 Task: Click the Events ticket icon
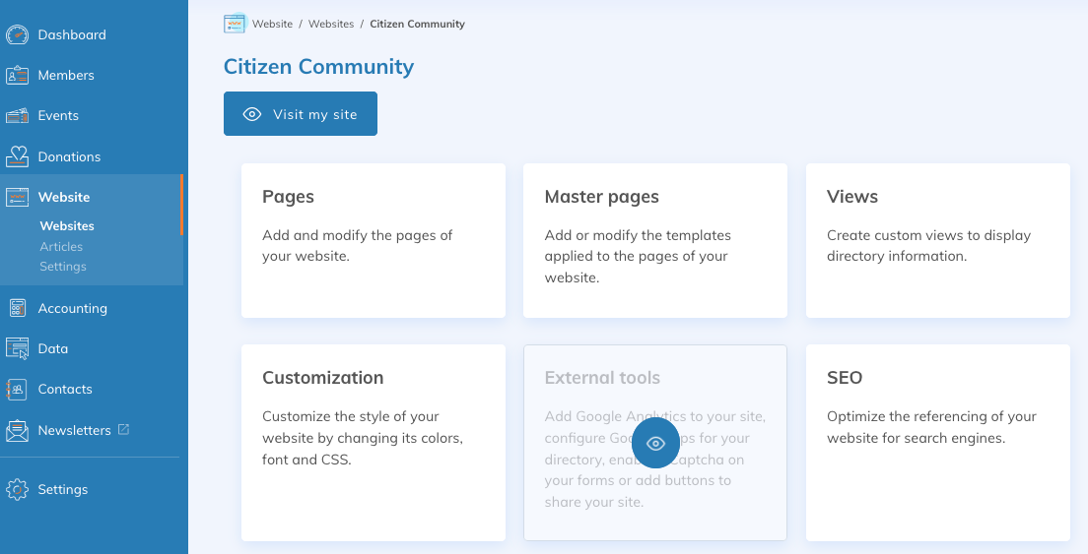point(18,116)
